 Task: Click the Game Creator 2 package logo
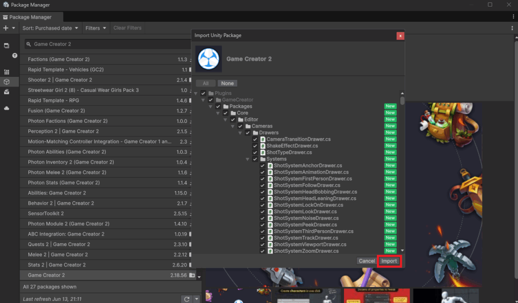click(x=208, y=59)
